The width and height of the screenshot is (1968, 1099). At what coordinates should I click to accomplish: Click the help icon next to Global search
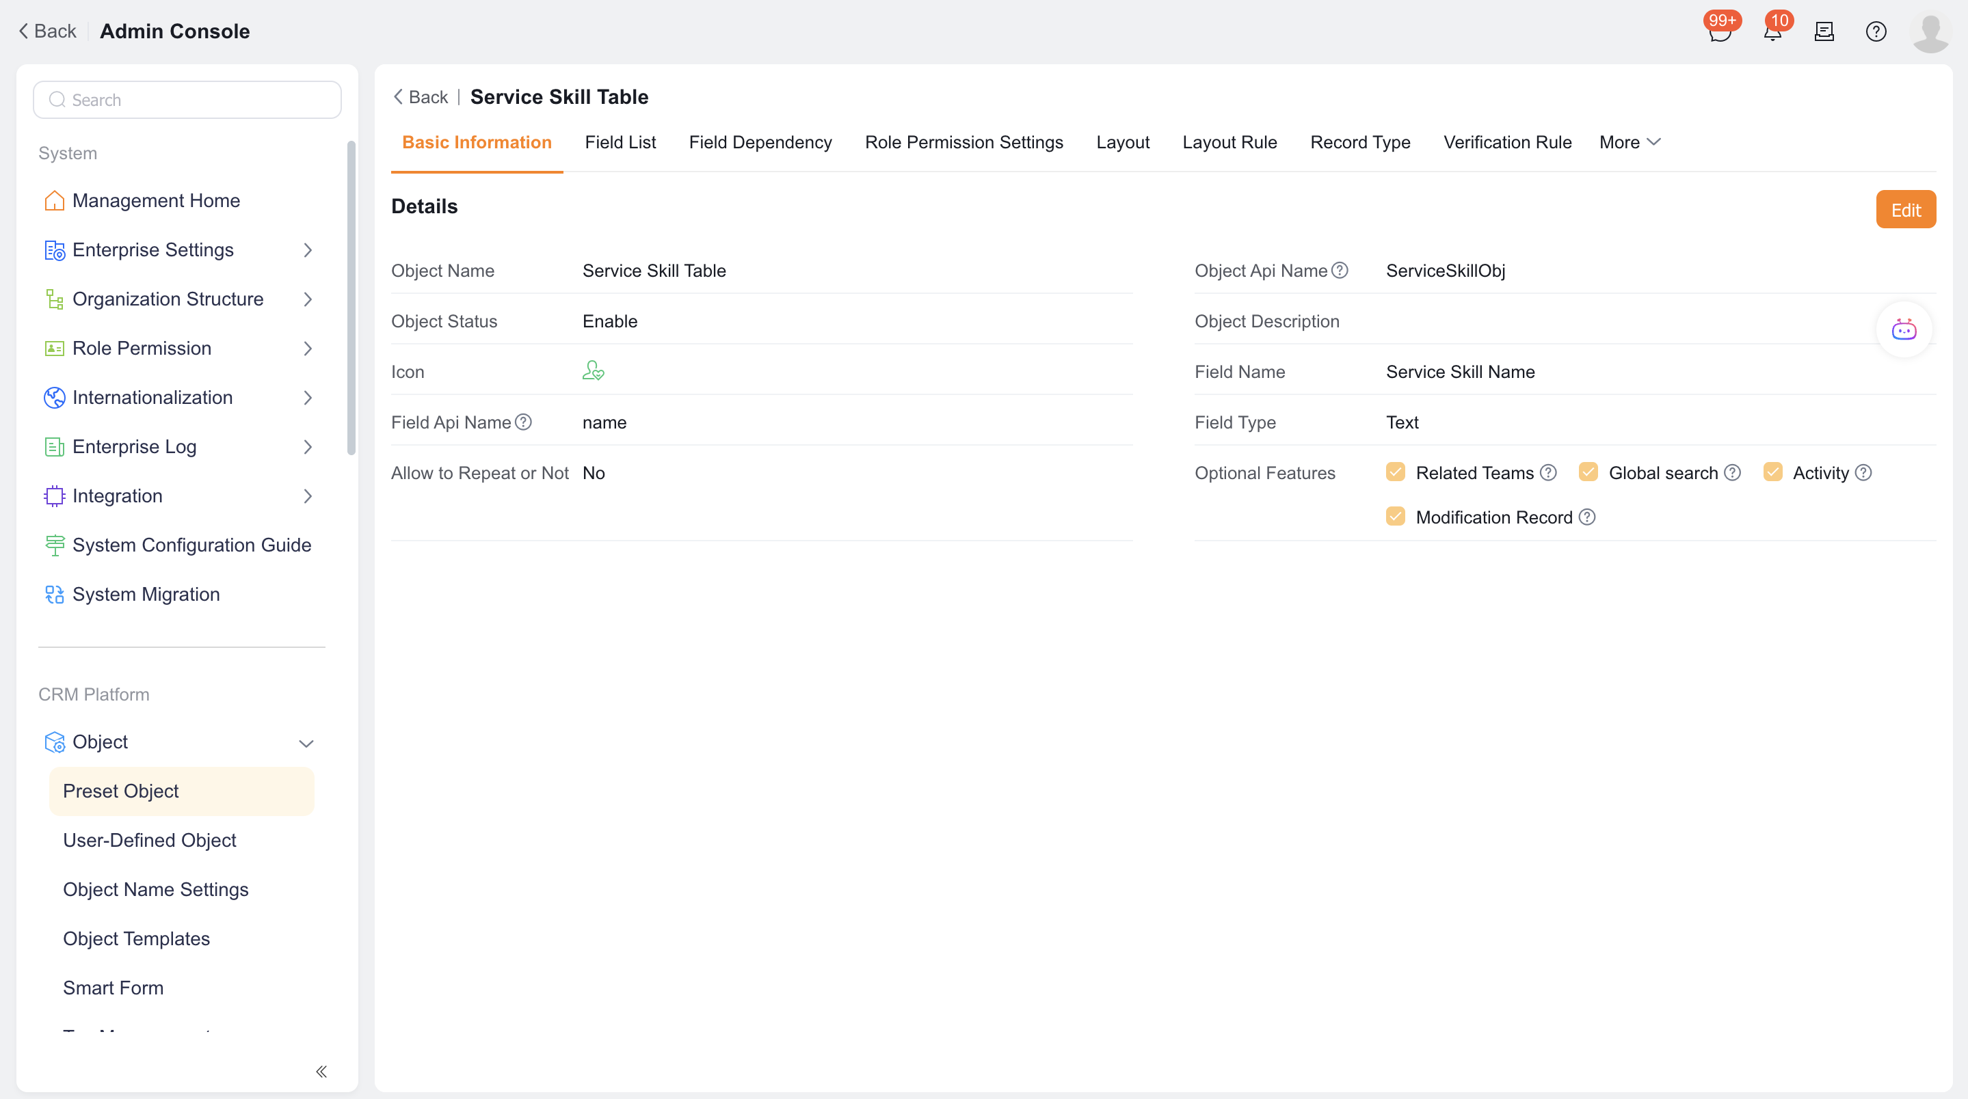click(x=1732, y=473)
